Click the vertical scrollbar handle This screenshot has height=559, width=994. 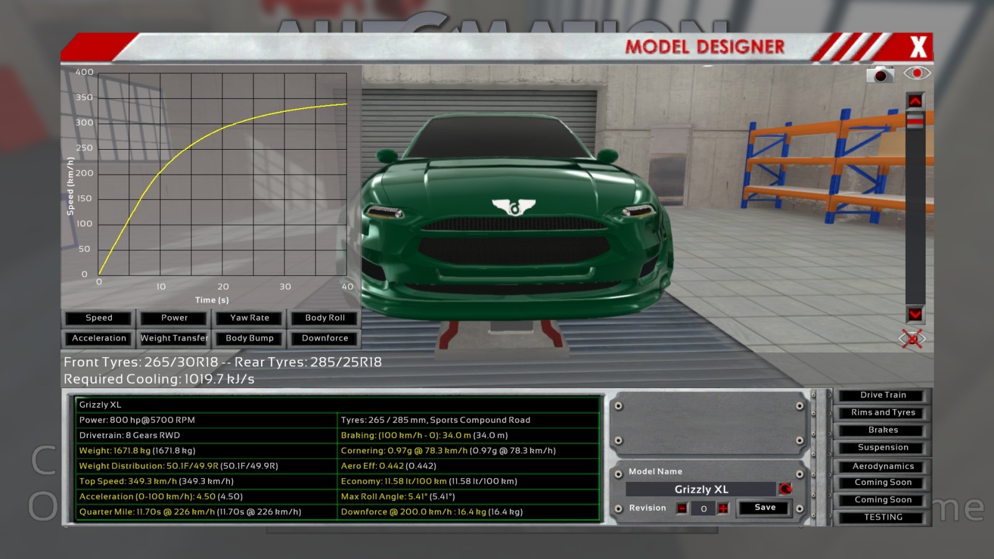click(915, 120)
